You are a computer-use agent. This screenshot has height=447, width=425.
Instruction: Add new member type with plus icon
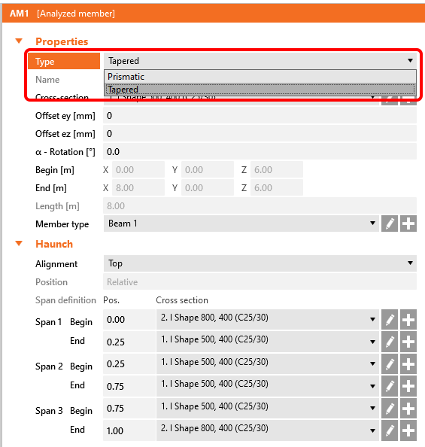coord(408,223)
